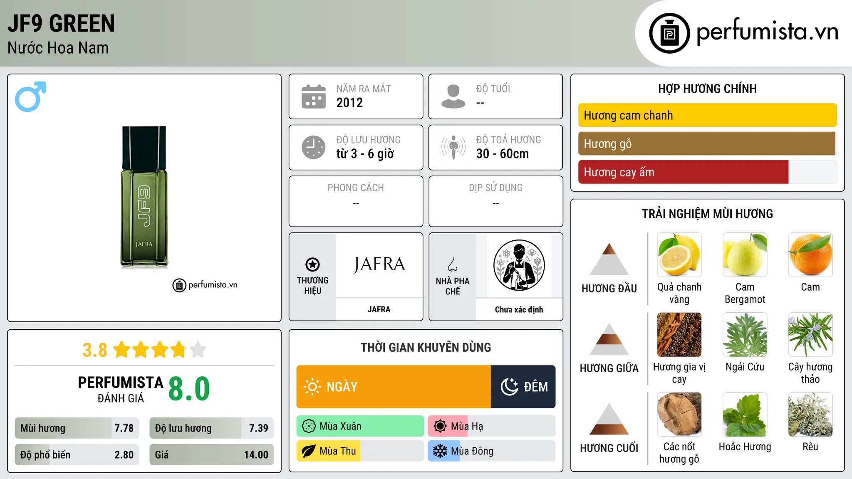The image size is (852, 479).
Task: Click the Giá 14.00 score bar
Action: coord(211,454)
